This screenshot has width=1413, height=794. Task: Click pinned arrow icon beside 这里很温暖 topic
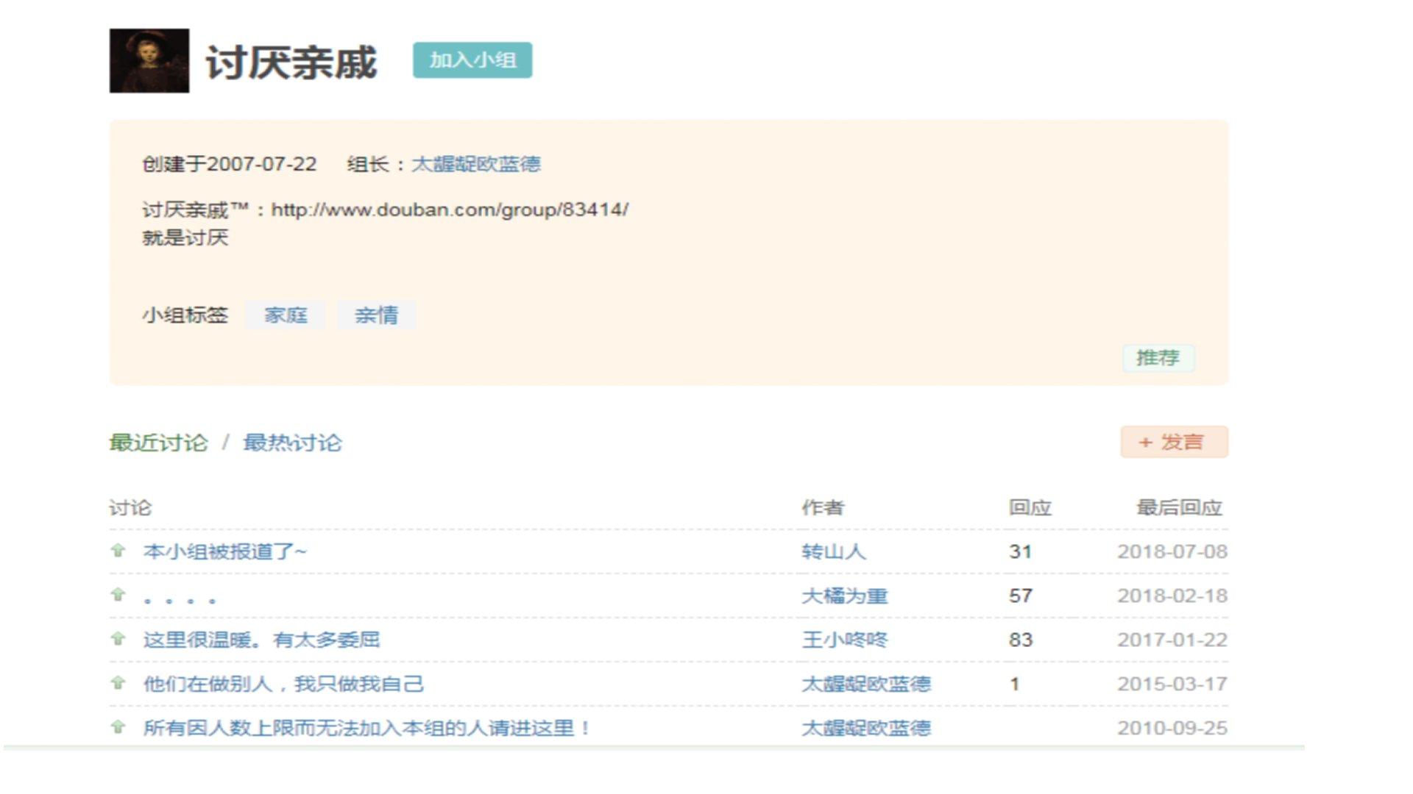click(118, 638)
